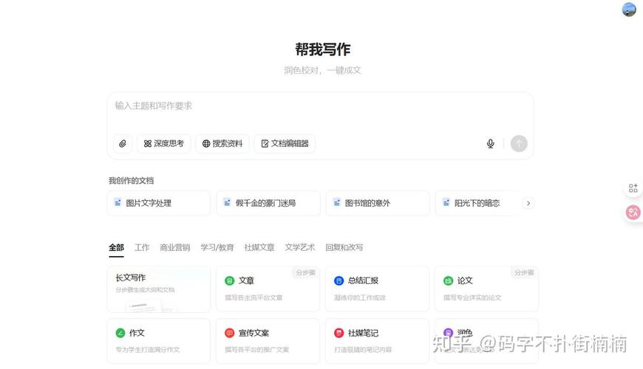The height and width of the screenshot is (369, 643).
Task: Select the 文学艺术 category tab
Action: pyautogui.click(x=300, y=247)
